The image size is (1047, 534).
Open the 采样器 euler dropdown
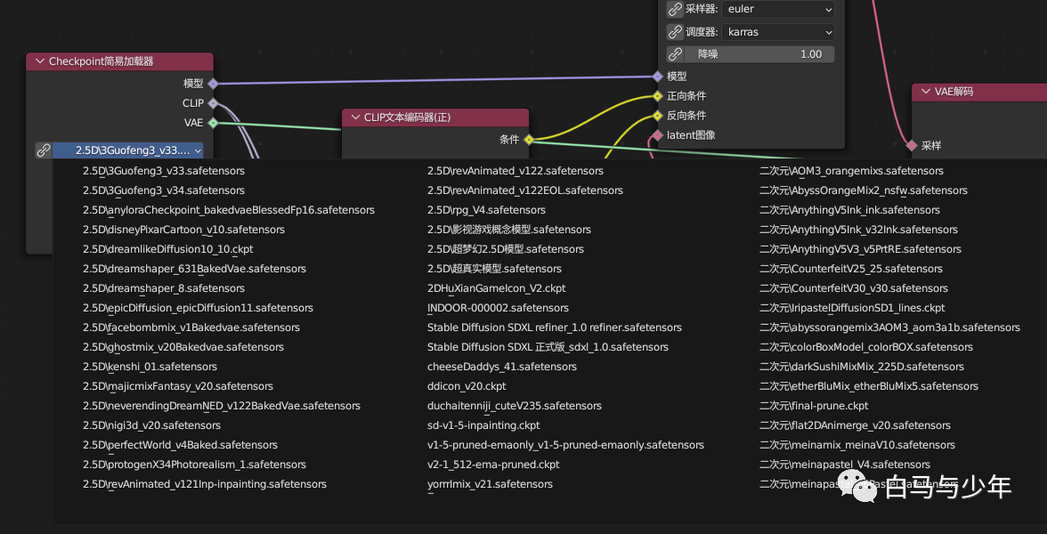click(778, 9)
